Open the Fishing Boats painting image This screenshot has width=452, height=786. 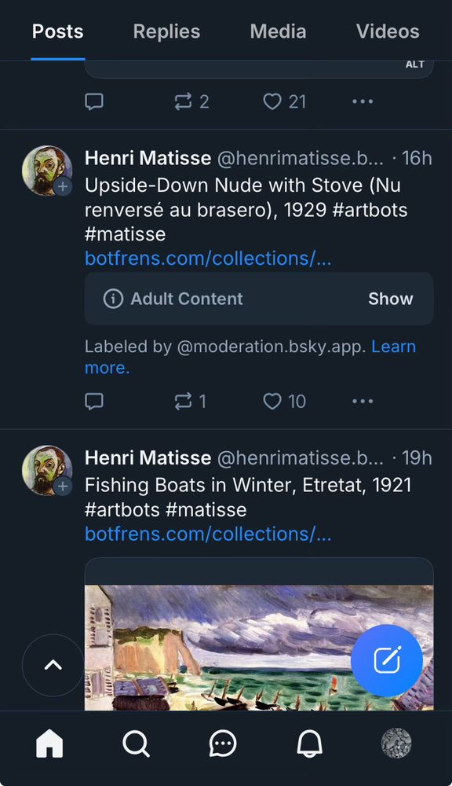[x=259, y=645]
